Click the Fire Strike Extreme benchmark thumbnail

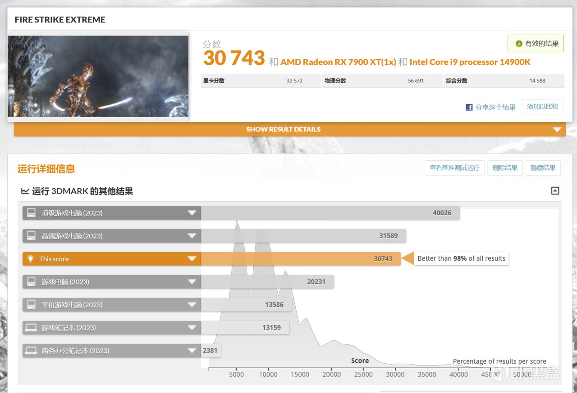(x=98, y=76)
